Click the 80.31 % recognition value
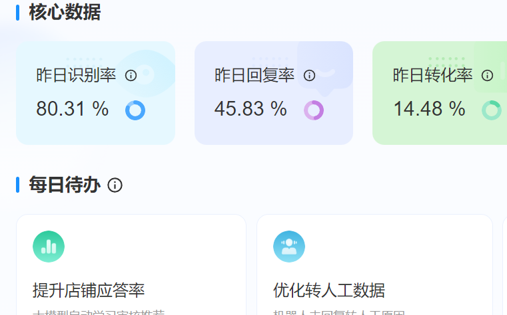The image size is (507, 315). pyautogui.click(x=72, y=109)
